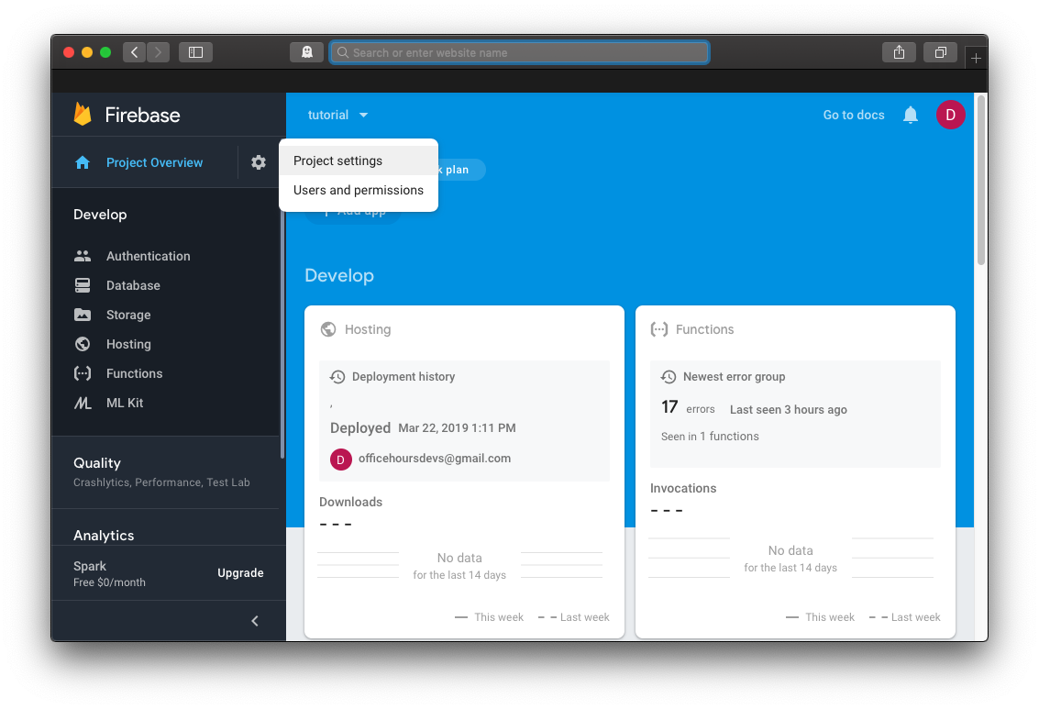Click the ML Kit icon in sidebar
The image size is (1039, 709).
pos(83,403)
